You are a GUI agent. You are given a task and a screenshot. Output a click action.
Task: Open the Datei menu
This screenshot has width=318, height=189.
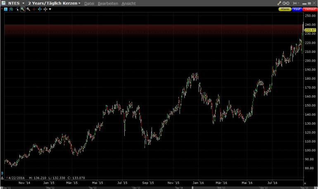(89, 4)
